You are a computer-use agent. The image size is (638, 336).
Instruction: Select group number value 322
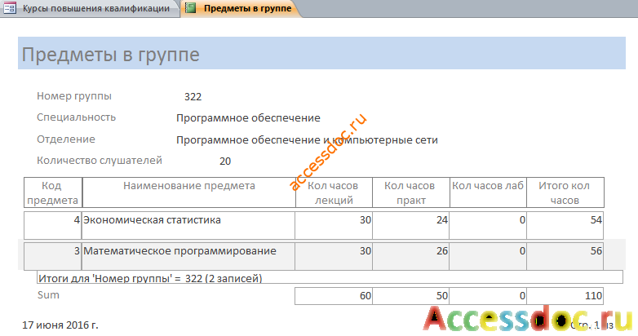click(193, 97)
